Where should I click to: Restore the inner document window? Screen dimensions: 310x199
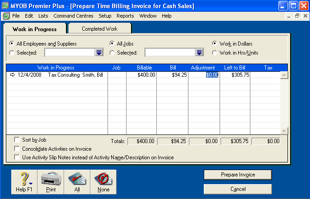click(297, 16)
